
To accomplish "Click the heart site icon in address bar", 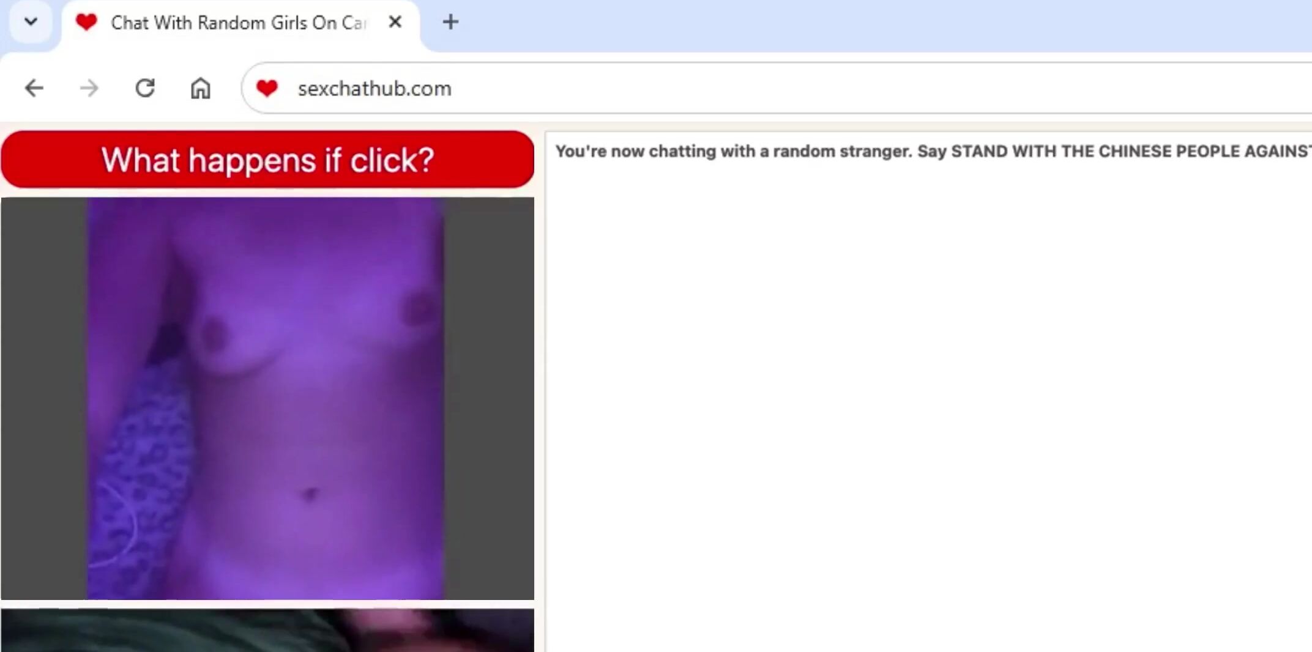I will [x=267, y=88].
